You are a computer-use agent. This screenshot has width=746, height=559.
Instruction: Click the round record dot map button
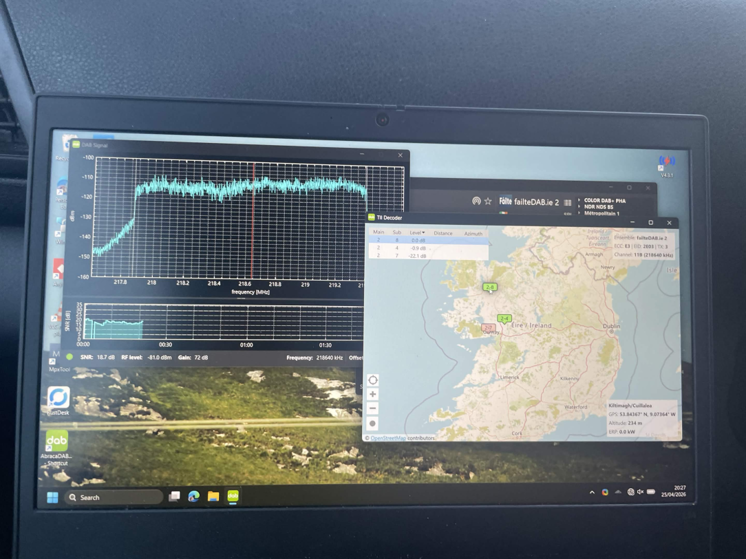[x=373, y=423]
